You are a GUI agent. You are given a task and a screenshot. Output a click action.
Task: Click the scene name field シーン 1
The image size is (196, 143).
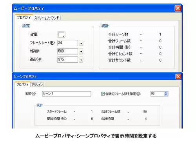[67, 94]
